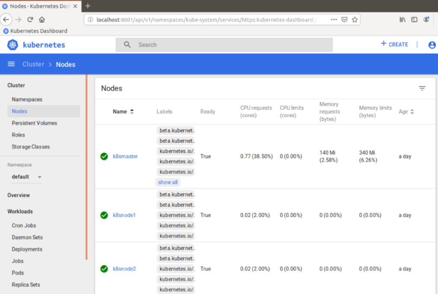This screenshot has height=294, width=438.
Task: Click the browser address bar URL
Action: (x=207, y=19)
